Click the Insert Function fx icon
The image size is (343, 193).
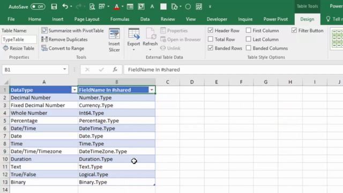[115, 70]
